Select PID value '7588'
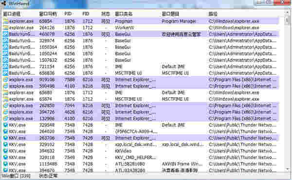Screen dimensions: 292x180 pyautogui.click(x=70, y=79)
